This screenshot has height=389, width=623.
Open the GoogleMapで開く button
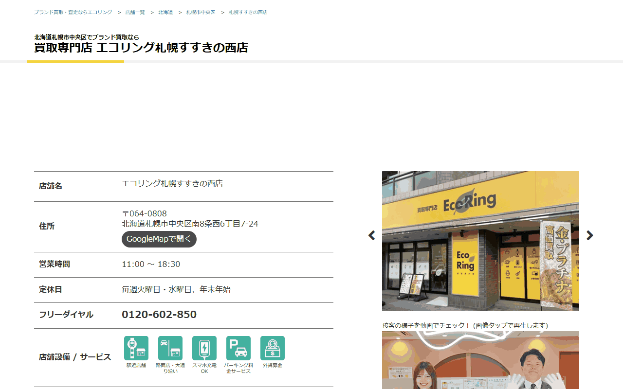point(159,239)
